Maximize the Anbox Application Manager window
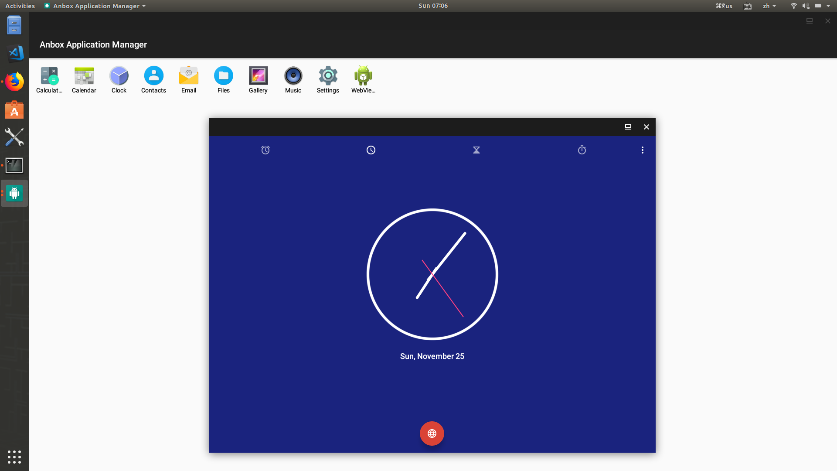This screenshot has width=837, height=471. (x=810, y=21)
